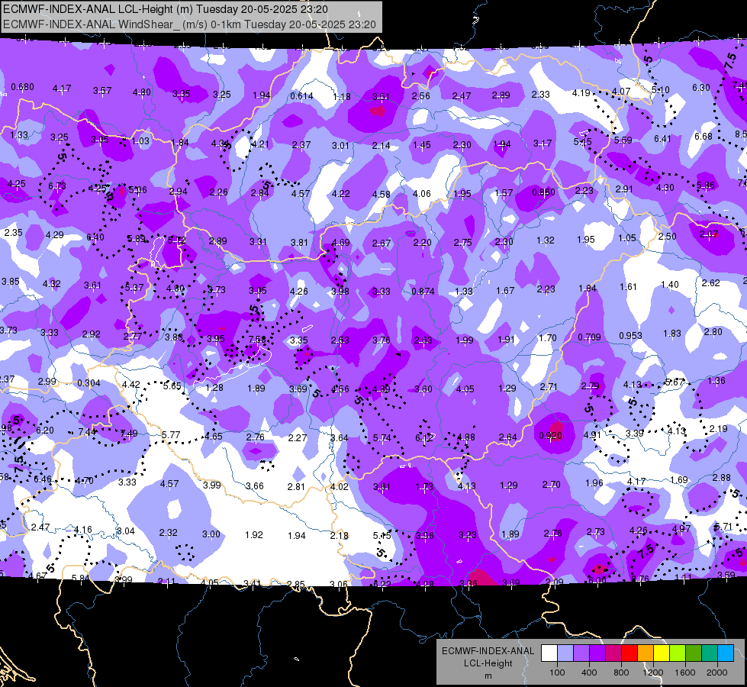Click the wind shear value 3.51
747x687 pixels.
pyautogui.click(x=381, y=97)
